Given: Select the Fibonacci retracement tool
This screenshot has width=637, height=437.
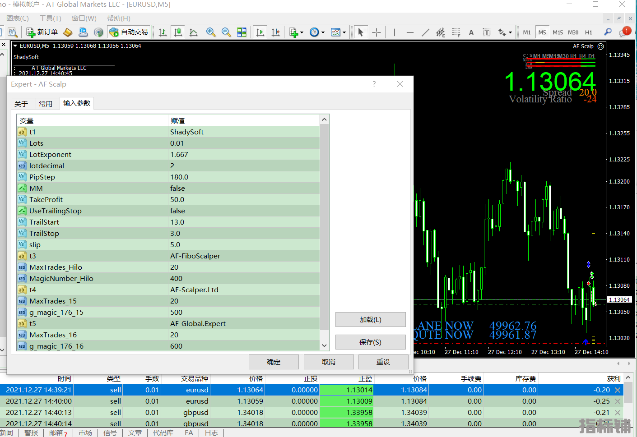Looking at the screenshot, I should tap(456, 32).
